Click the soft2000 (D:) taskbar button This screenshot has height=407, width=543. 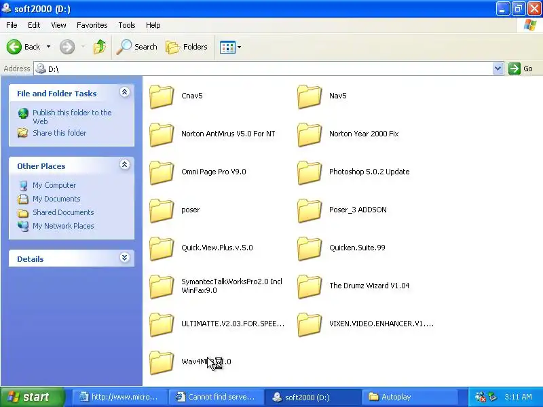pyautogui.click(x=313, y=397)
